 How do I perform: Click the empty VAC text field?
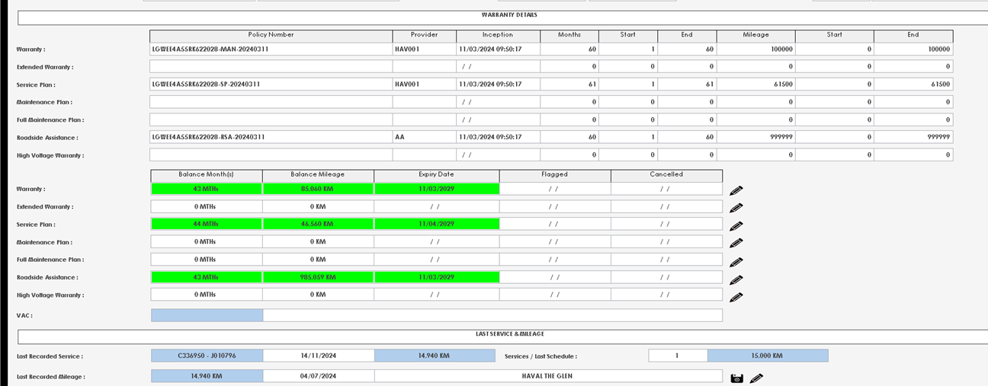[x=492, y=315]
